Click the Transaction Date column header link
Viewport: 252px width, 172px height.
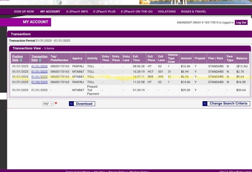[39, 58]
